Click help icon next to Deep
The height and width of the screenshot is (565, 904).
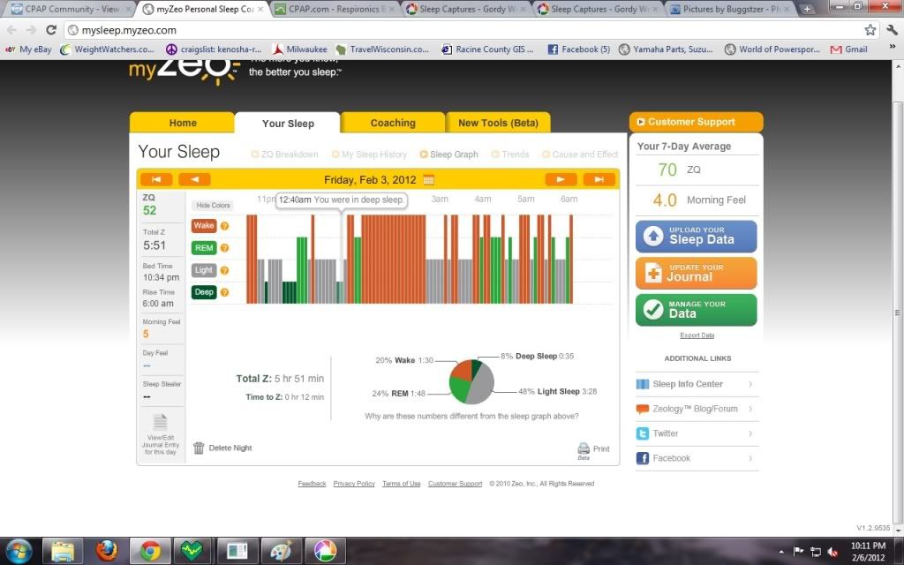pos(225,292)
